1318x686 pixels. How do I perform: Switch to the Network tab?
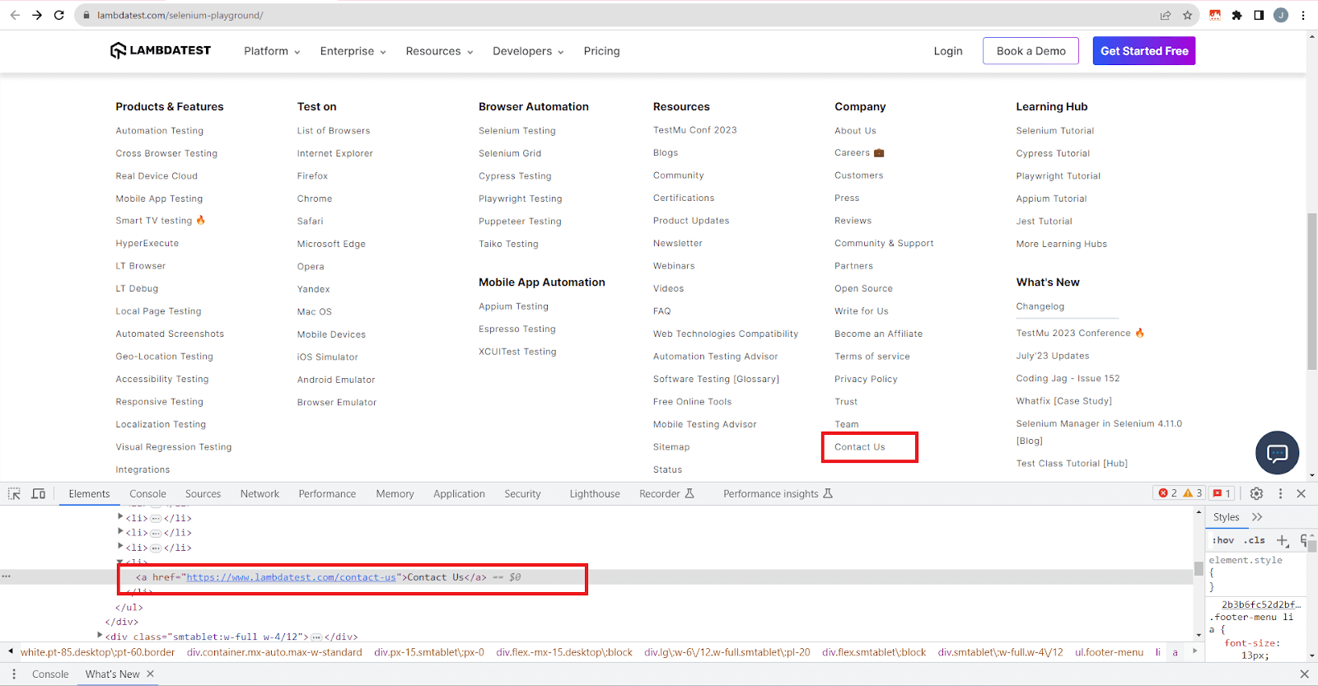tap(259, 494)
